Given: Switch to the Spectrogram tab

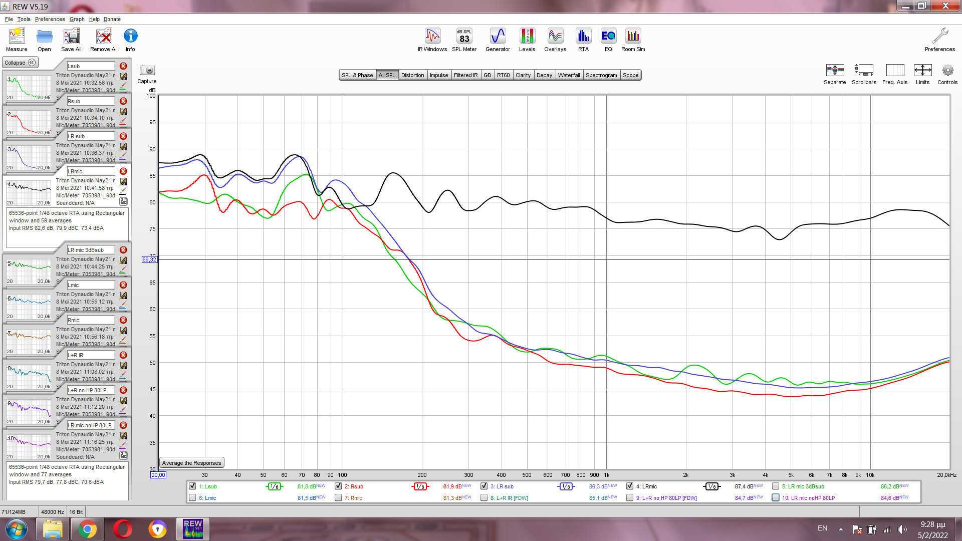Looking at the screenshot, I should [601, 75].
